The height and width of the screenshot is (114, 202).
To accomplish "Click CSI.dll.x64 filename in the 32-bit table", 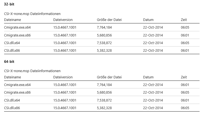I will [12, 43].
